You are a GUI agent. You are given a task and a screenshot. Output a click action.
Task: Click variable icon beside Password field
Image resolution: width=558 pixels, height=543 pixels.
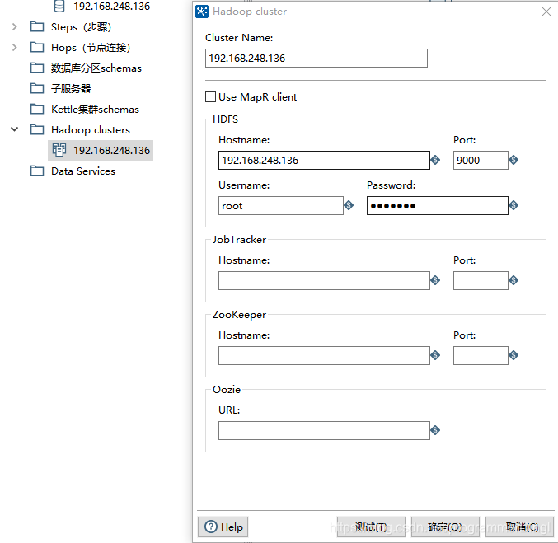513,205
